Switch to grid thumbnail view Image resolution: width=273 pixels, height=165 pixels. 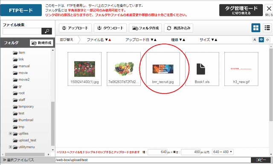click(x=256, y=28)
